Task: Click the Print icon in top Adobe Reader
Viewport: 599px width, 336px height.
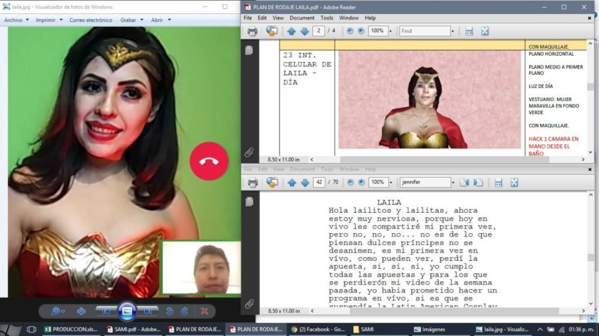Action: click(252, 31)
